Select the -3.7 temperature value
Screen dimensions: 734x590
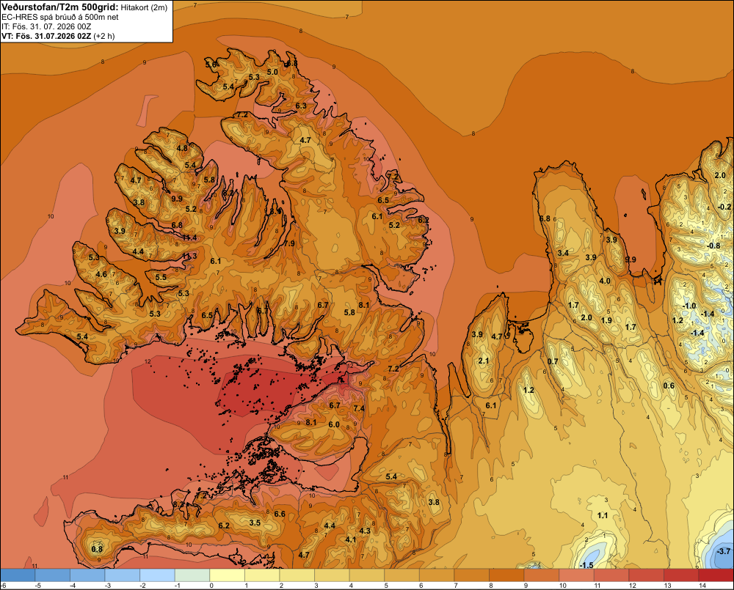tap(723, 551)
